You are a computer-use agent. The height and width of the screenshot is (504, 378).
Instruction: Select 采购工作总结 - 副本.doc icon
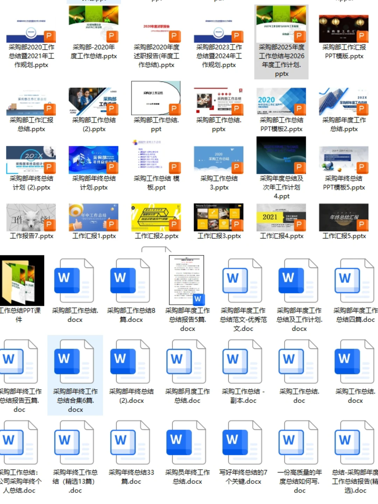point(243,362)
